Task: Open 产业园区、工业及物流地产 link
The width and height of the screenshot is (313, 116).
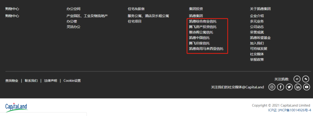Action: (87, 16)
